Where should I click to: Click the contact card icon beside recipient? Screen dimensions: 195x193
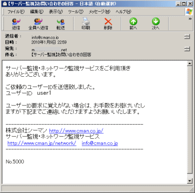coord(187,49)
